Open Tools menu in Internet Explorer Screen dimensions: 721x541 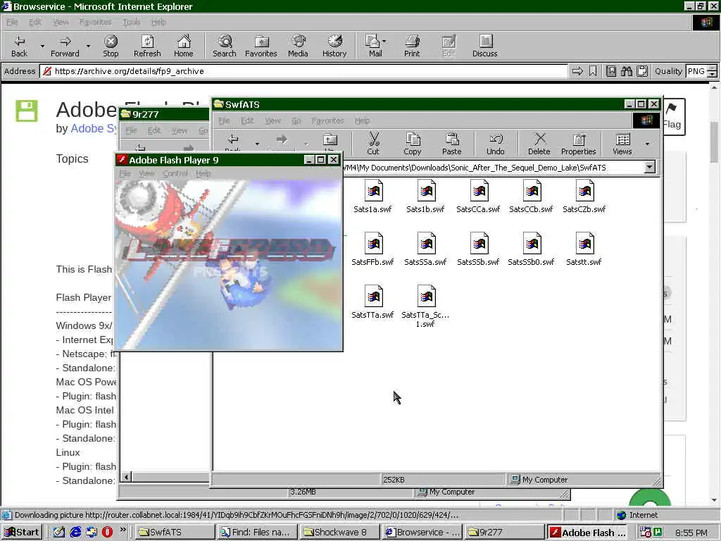[x=132, y=22]
